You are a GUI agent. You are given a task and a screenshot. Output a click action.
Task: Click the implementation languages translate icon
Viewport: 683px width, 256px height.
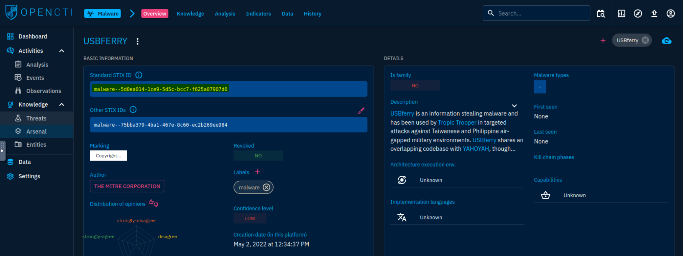[402, 217]
